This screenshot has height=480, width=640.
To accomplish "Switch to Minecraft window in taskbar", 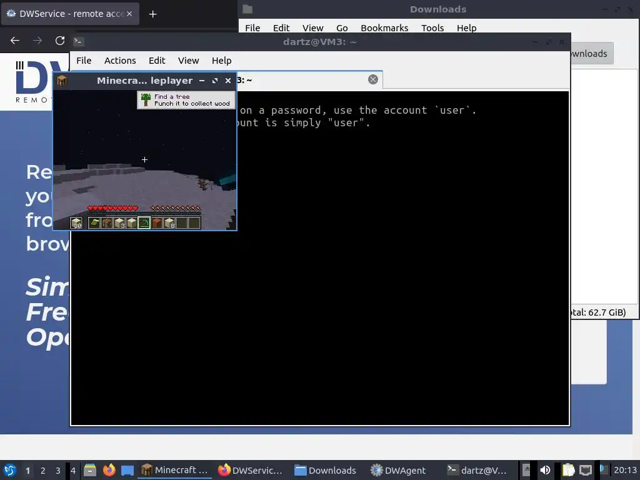I will (175, 470).
